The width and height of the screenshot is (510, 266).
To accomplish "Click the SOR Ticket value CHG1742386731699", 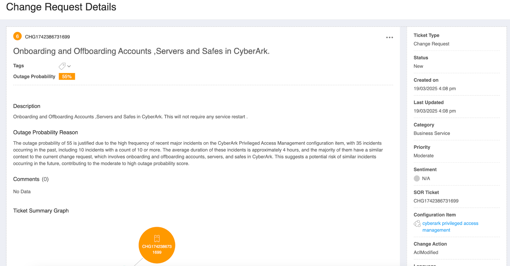I will (x=436, y=201).
